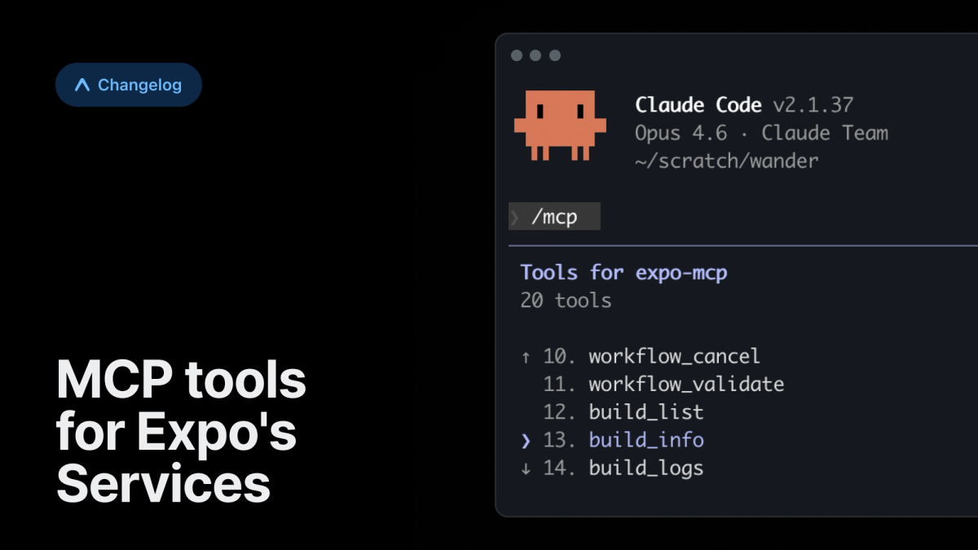978x550 pixels.
Task: Click the middle window dot in the title bar
Action: [535, 55]
